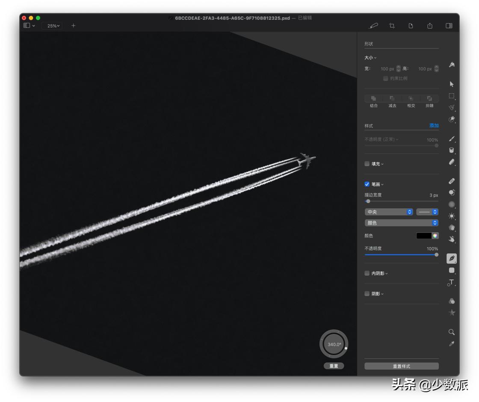
Task: Open the 颜色 stroke type dropdown
Action: pyautogui.click(x=402, y=223)
